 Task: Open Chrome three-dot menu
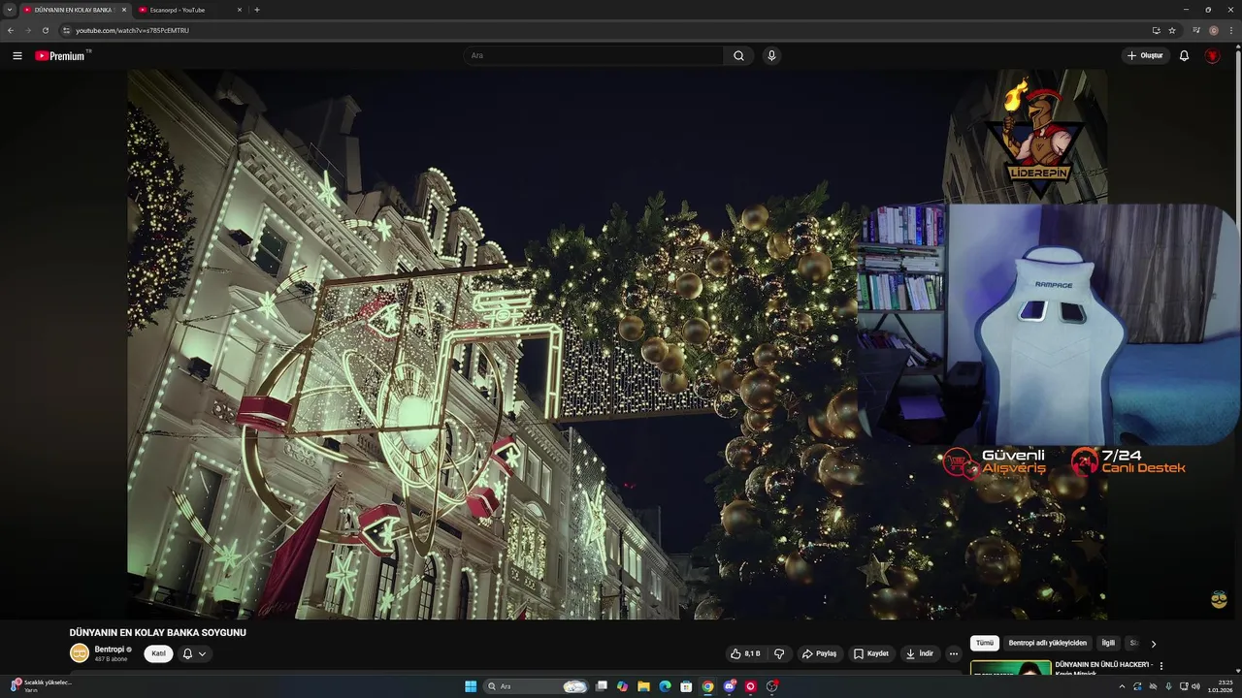[1231, 30]
